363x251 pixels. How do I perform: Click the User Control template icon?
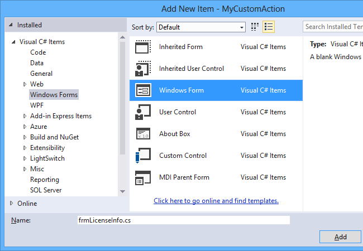click(x=143, y=112)
